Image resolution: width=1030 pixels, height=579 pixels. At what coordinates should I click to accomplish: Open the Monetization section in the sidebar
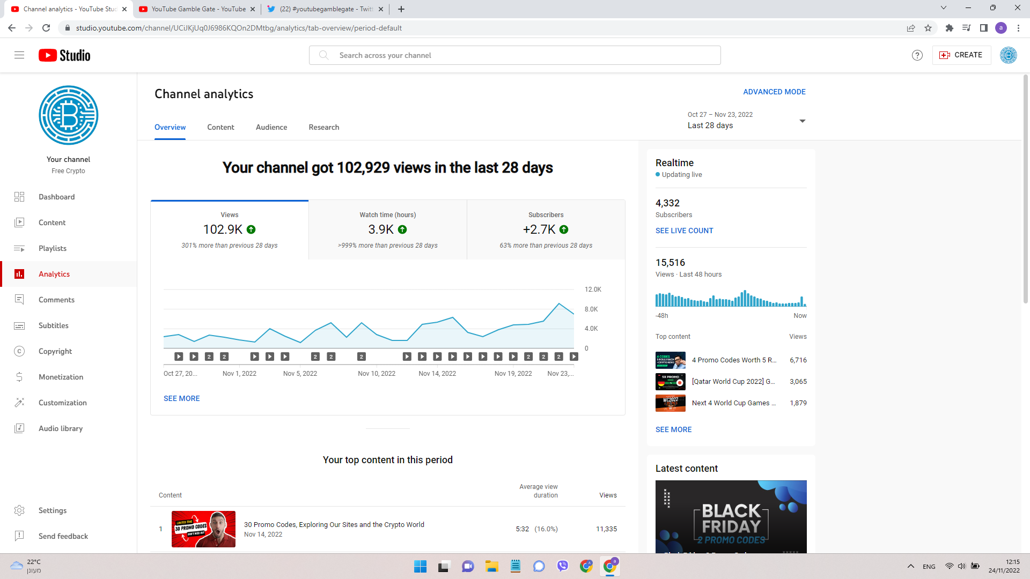point(61,377)
